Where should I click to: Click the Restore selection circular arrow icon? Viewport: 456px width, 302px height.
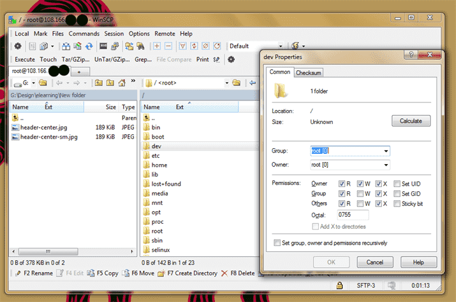point(217,46)
